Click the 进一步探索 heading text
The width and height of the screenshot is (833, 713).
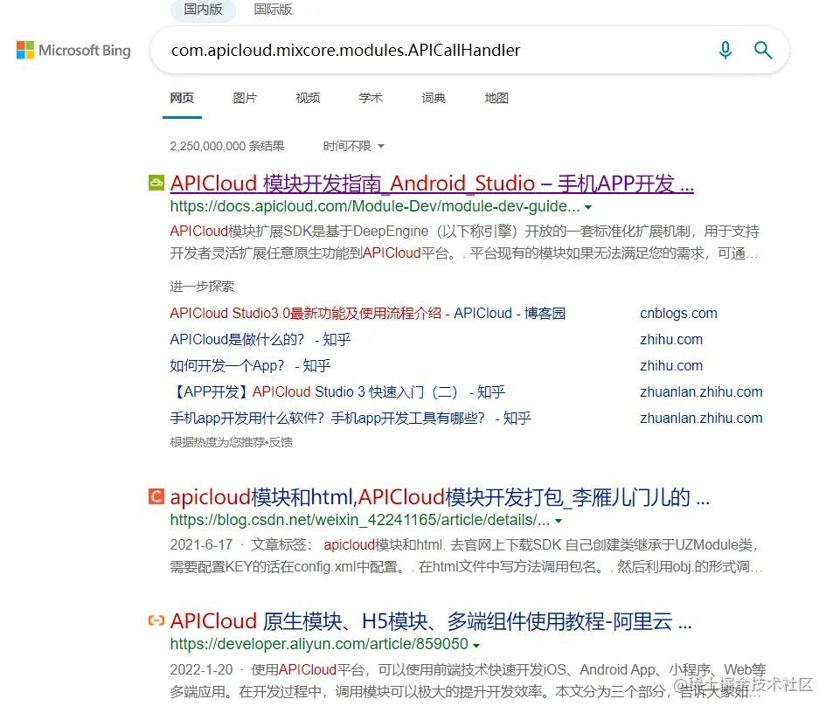[202, 287]
